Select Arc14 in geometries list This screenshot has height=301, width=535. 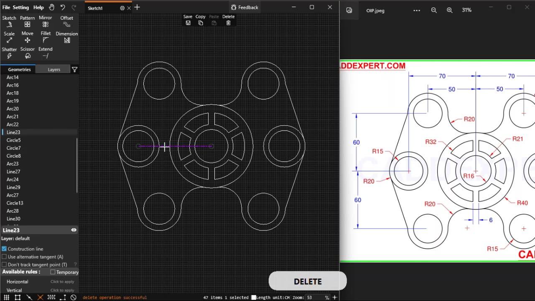(13, 77)
